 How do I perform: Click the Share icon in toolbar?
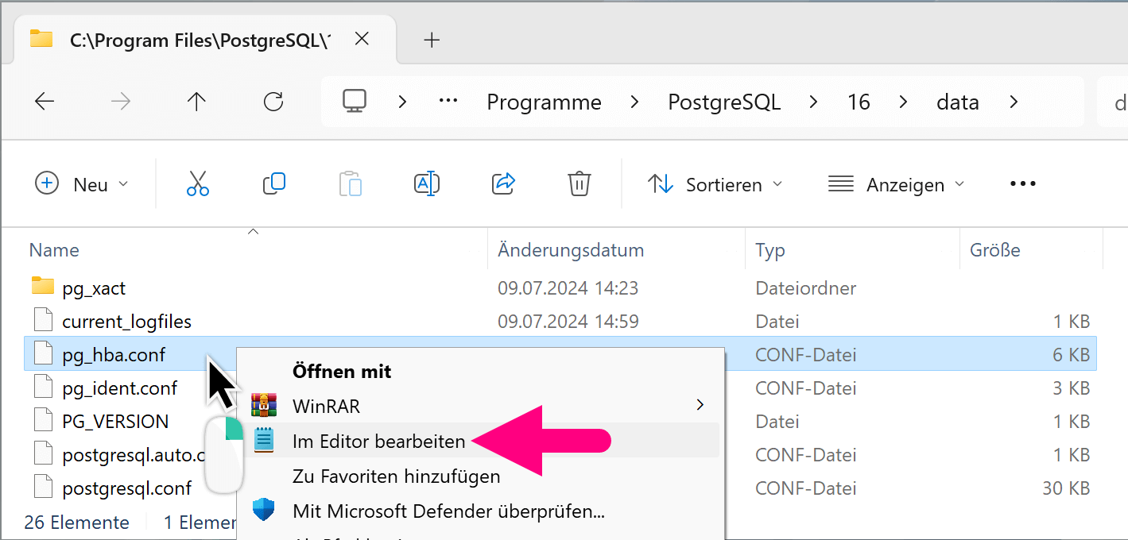point(504,184)
